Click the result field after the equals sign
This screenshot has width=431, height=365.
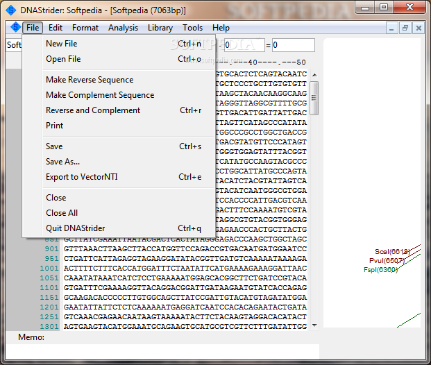[x=294, y=45]
